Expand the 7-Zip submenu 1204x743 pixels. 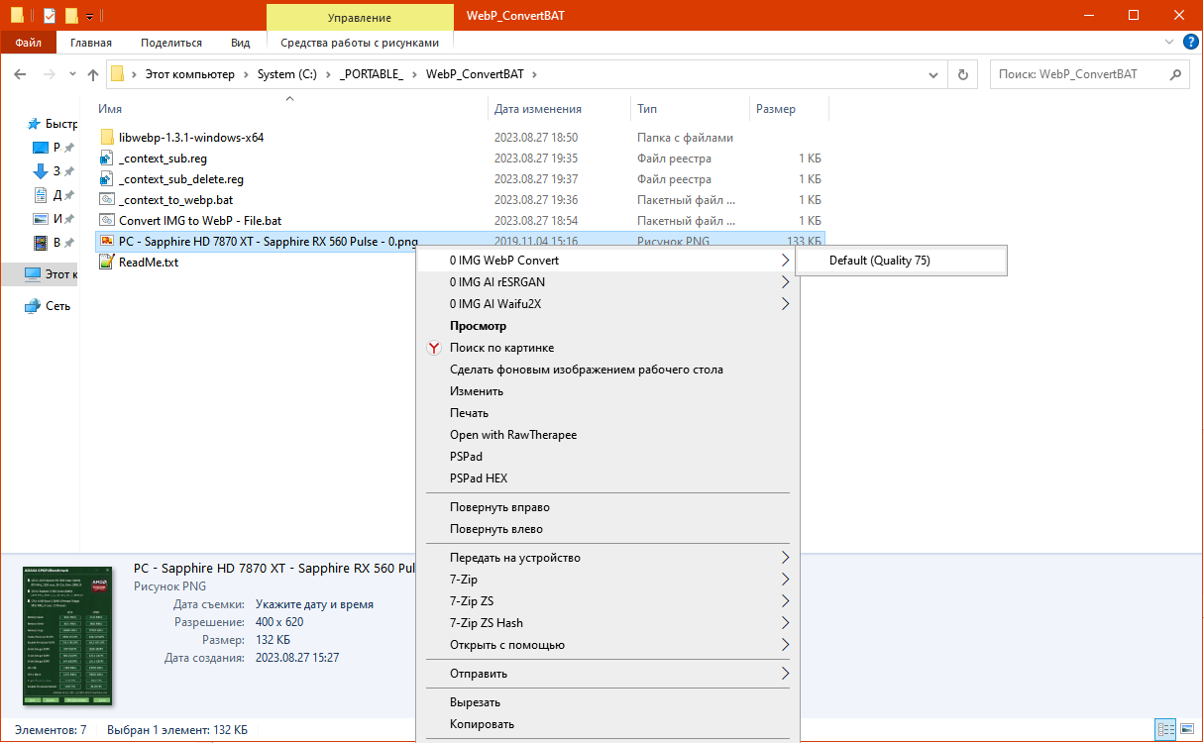point(785,580)
